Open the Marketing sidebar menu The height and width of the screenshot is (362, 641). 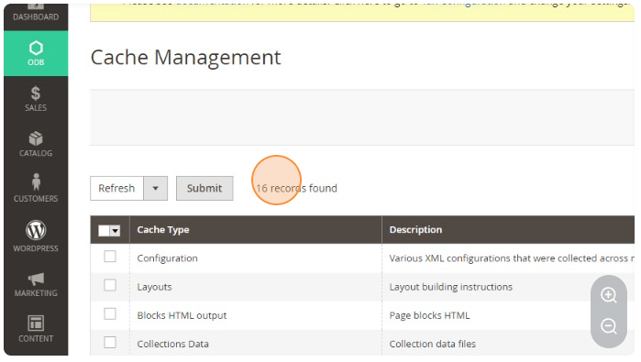pyautogui.click(x=36, y=285)
